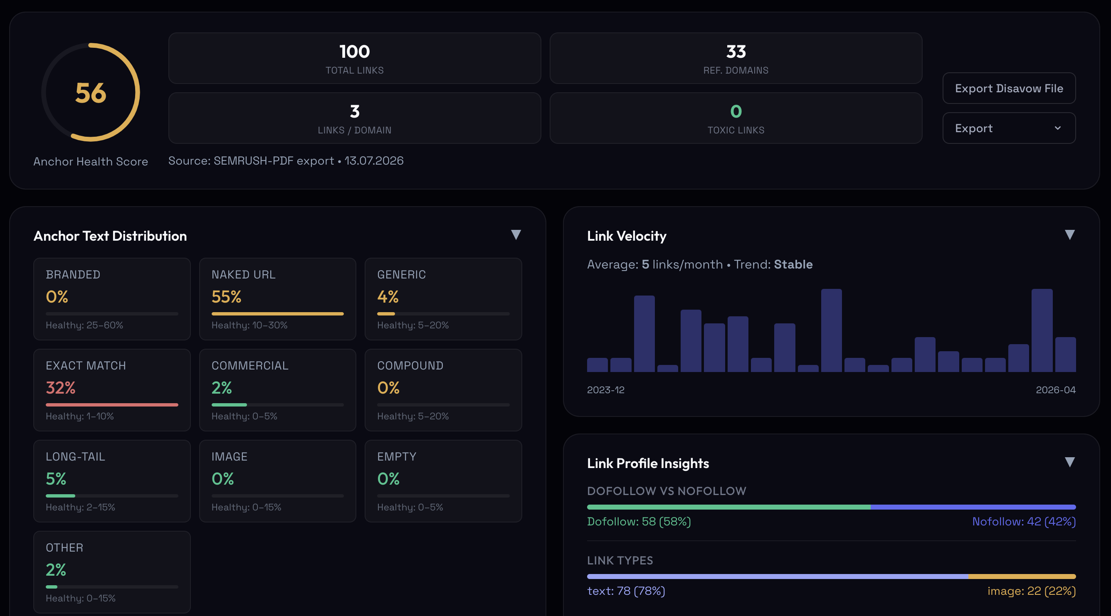Open the Long-Tail anchor category card

pos(112,481)
